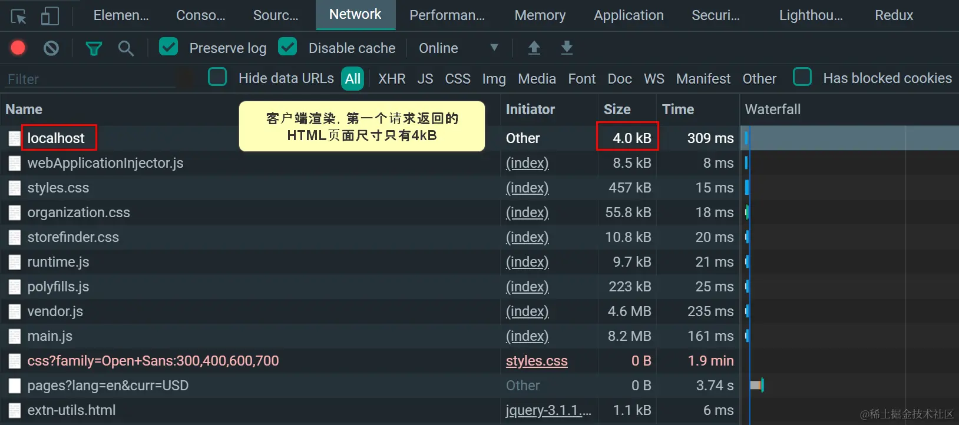959x425 pixels.
Task: Open network search magnifier icon
Action: (x=125, y=48)
